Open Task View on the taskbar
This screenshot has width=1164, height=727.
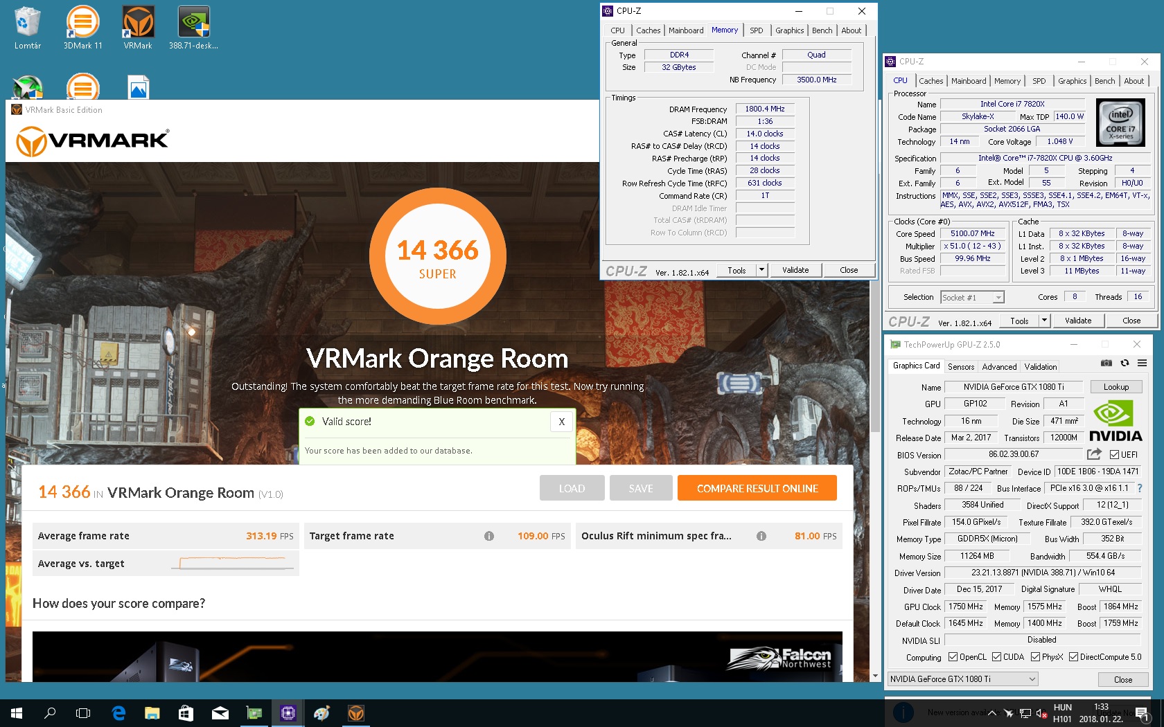[83, 712]
